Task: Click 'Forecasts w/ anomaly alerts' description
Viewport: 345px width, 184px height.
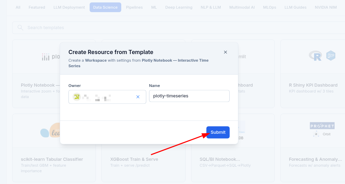Action: [x=315, y=165]
